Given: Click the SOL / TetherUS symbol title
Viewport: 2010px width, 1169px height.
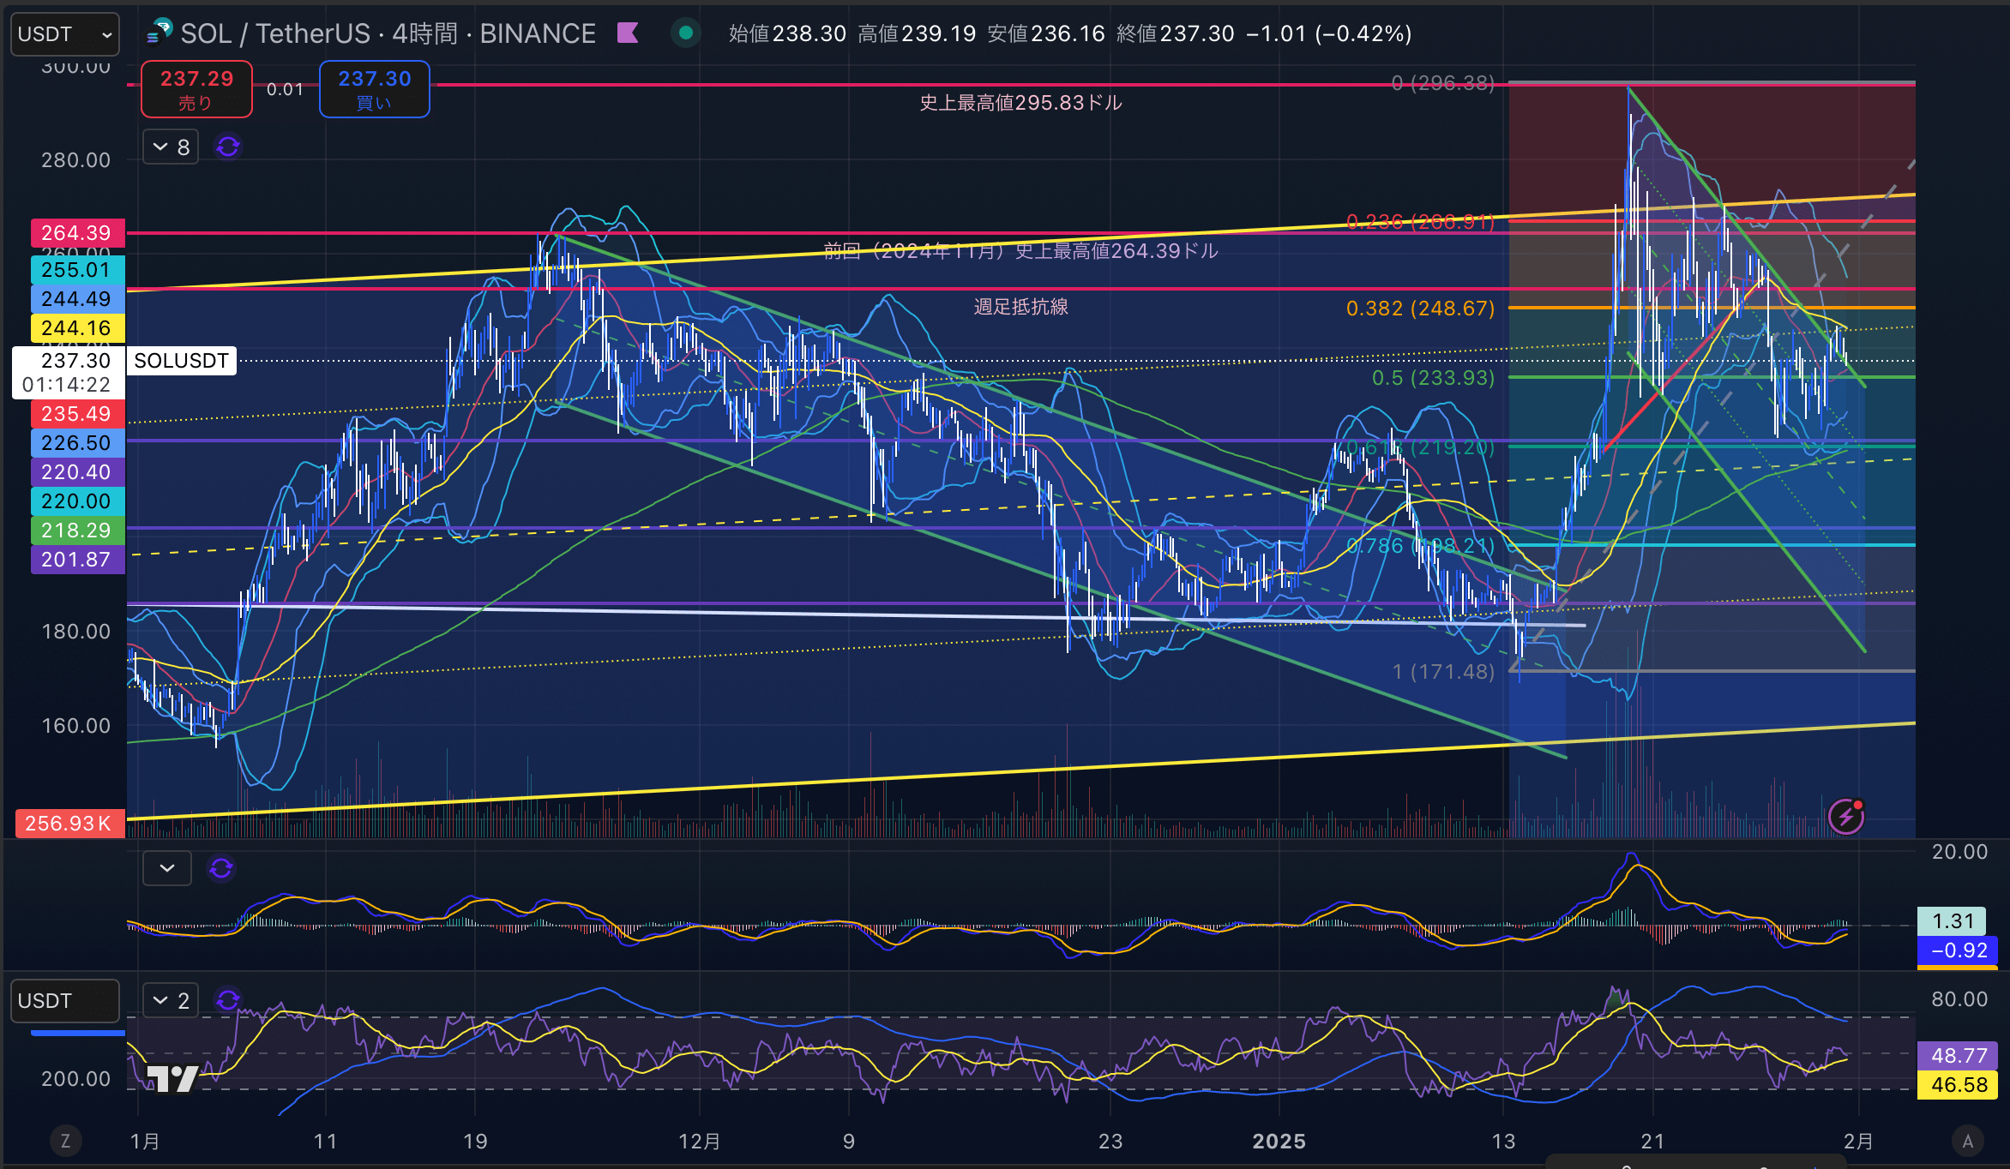Looking at the screenshot, I should [274, 33].
